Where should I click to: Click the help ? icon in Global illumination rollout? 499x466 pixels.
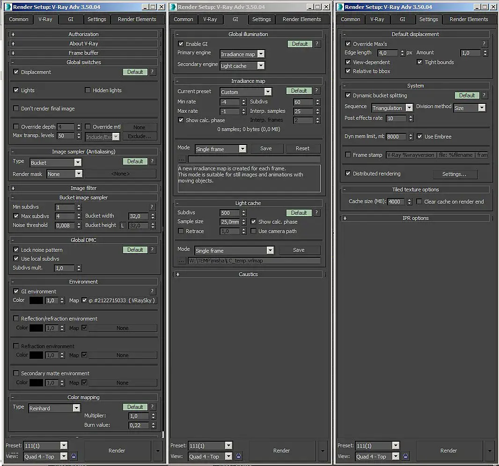[316, 44]
